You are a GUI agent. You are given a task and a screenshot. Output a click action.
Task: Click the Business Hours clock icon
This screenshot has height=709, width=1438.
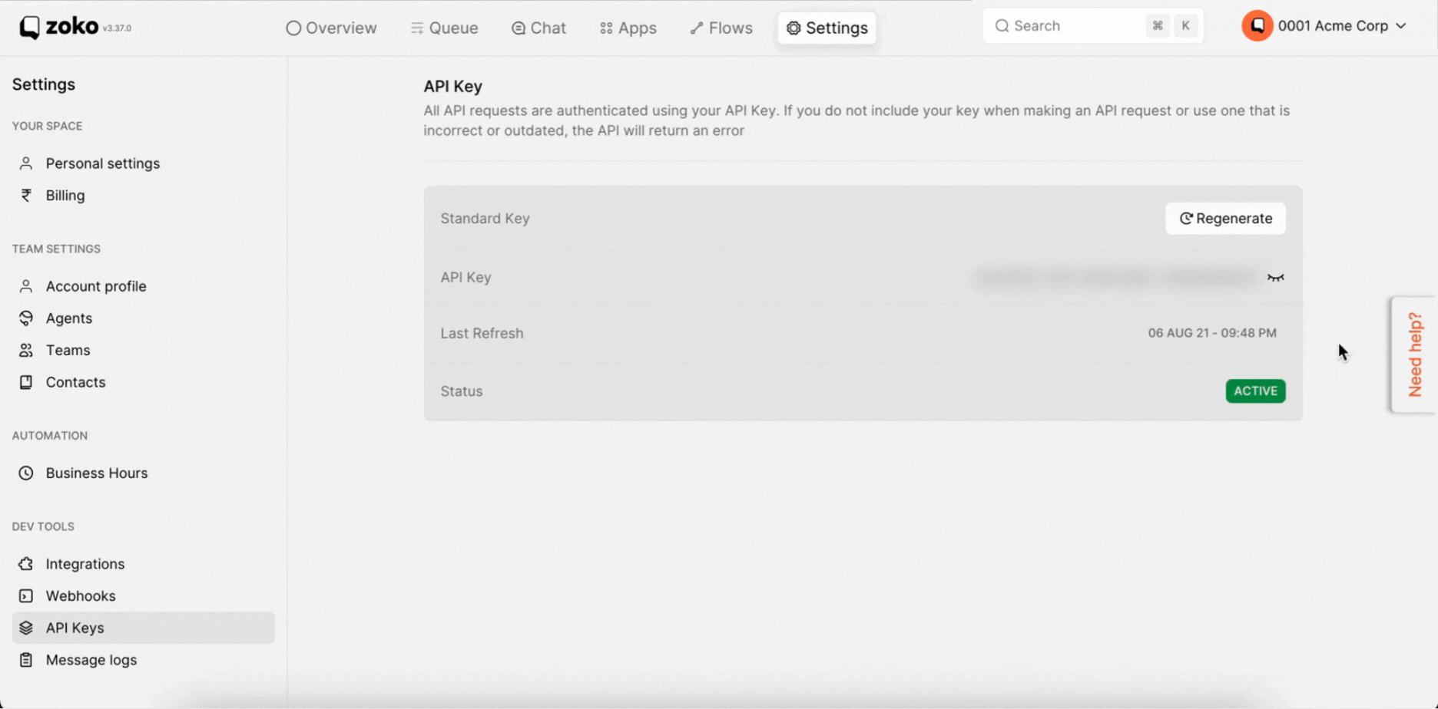point(26,473)
